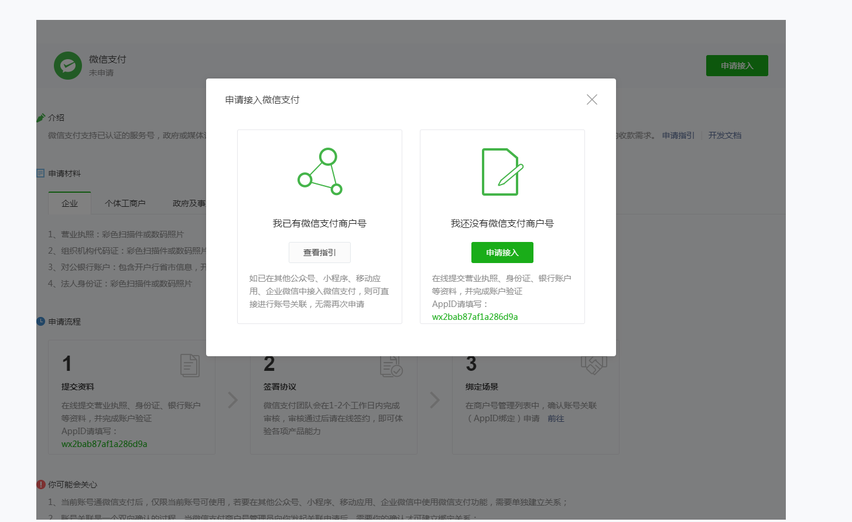Click the green 申请接入 button in dialog
This screenshot has width=852, height=522.
[x=502, y=253]
